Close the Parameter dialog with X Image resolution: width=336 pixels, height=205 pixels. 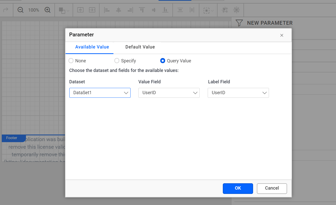click(x=282, y=35)
